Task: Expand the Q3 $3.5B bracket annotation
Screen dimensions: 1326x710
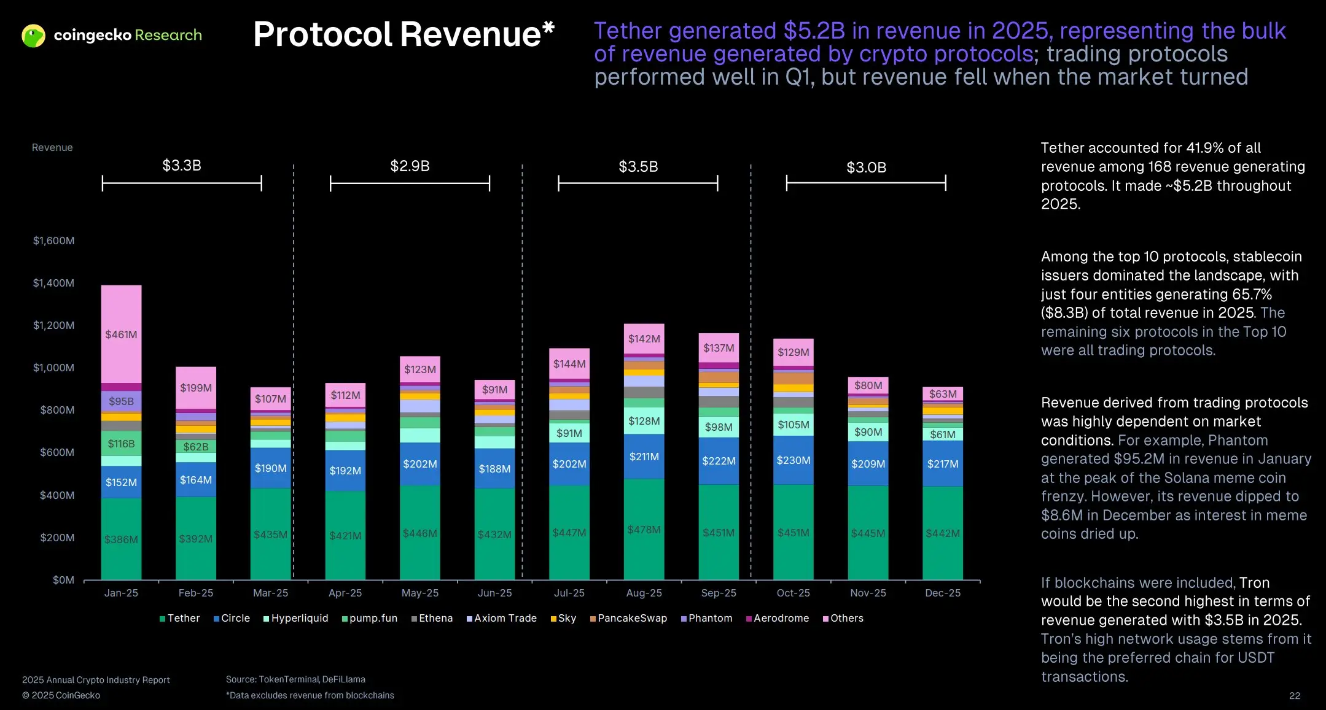Action: pyautogui.click(x=638, y=166)
